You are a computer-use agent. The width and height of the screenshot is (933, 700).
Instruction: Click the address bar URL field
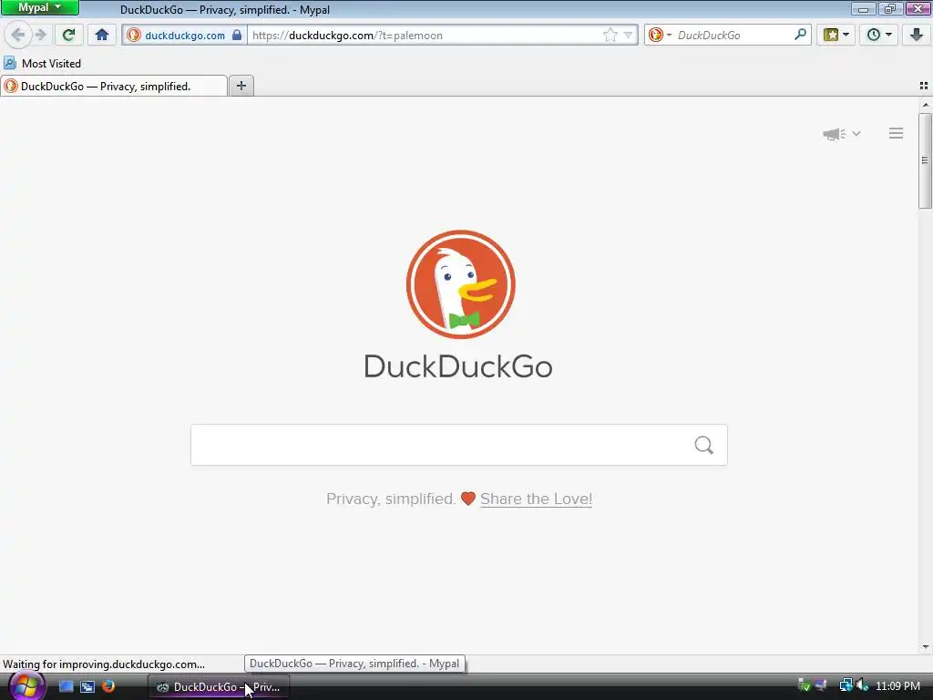tap(425, 36)
